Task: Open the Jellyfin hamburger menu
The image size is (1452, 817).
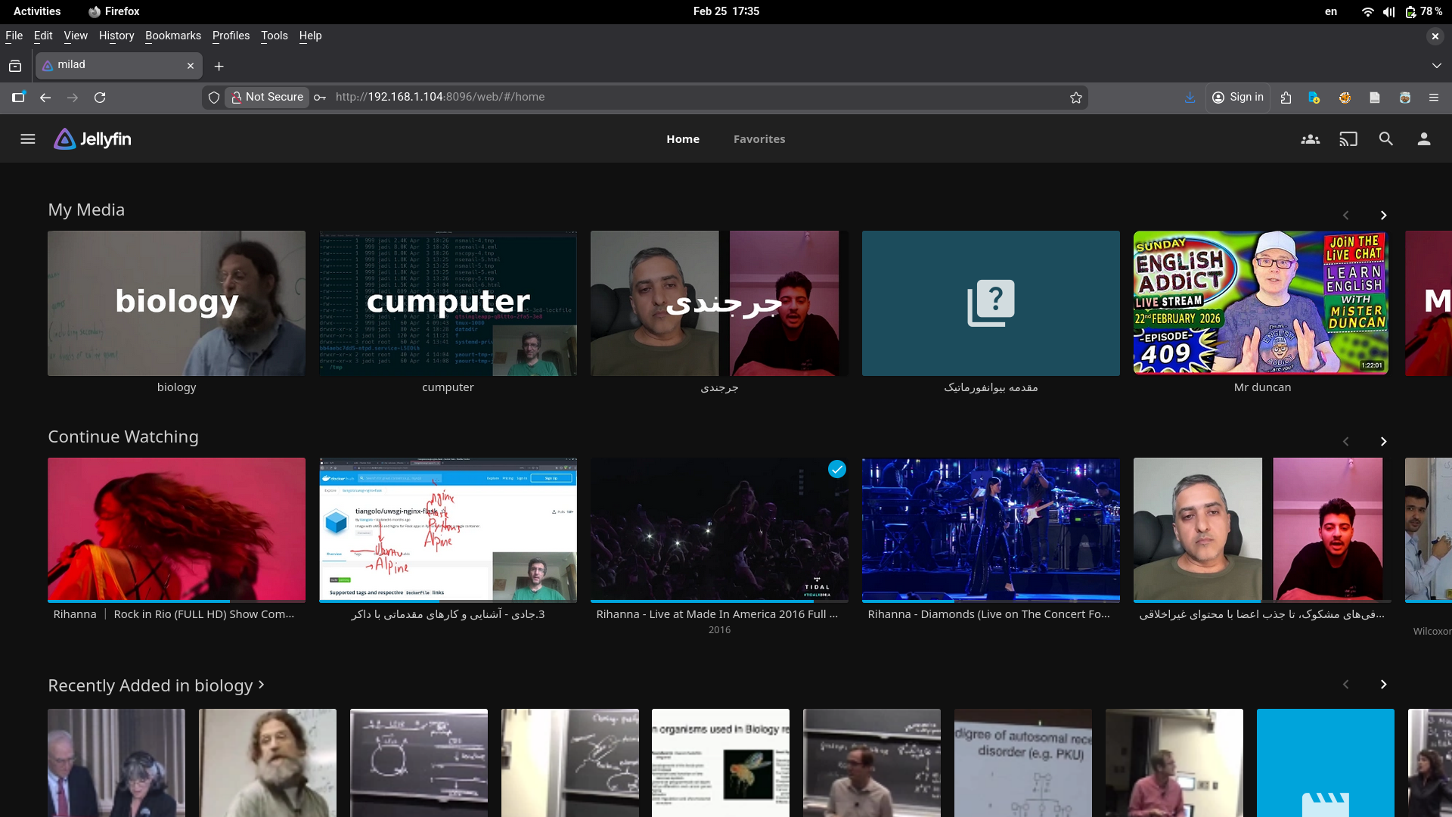Action: tap(28, 139)
